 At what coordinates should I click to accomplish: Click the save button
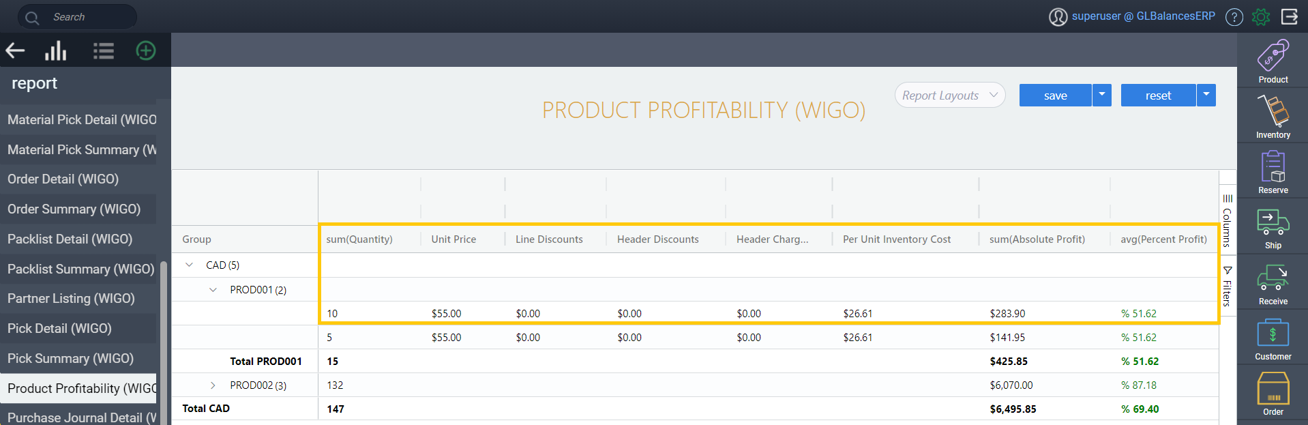[x=1055, y=96]
